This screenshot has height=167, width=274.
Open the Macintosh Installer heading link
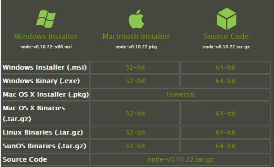click(x=136, y=36)
